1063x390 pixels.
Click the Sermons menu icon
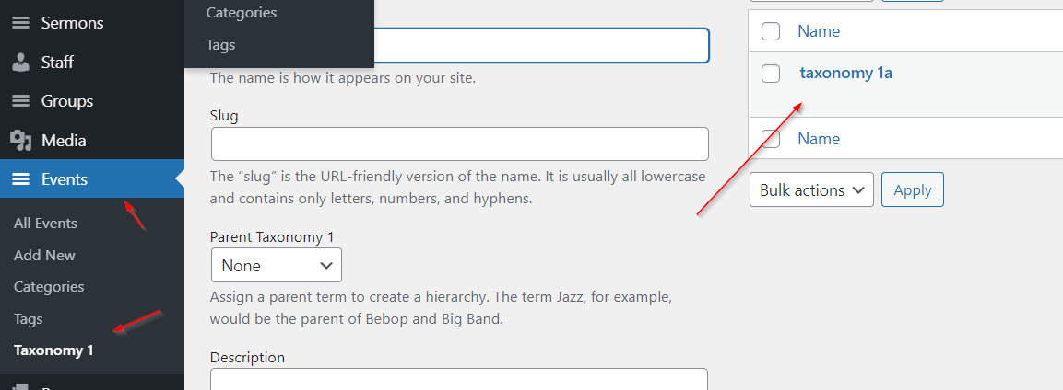20,23
